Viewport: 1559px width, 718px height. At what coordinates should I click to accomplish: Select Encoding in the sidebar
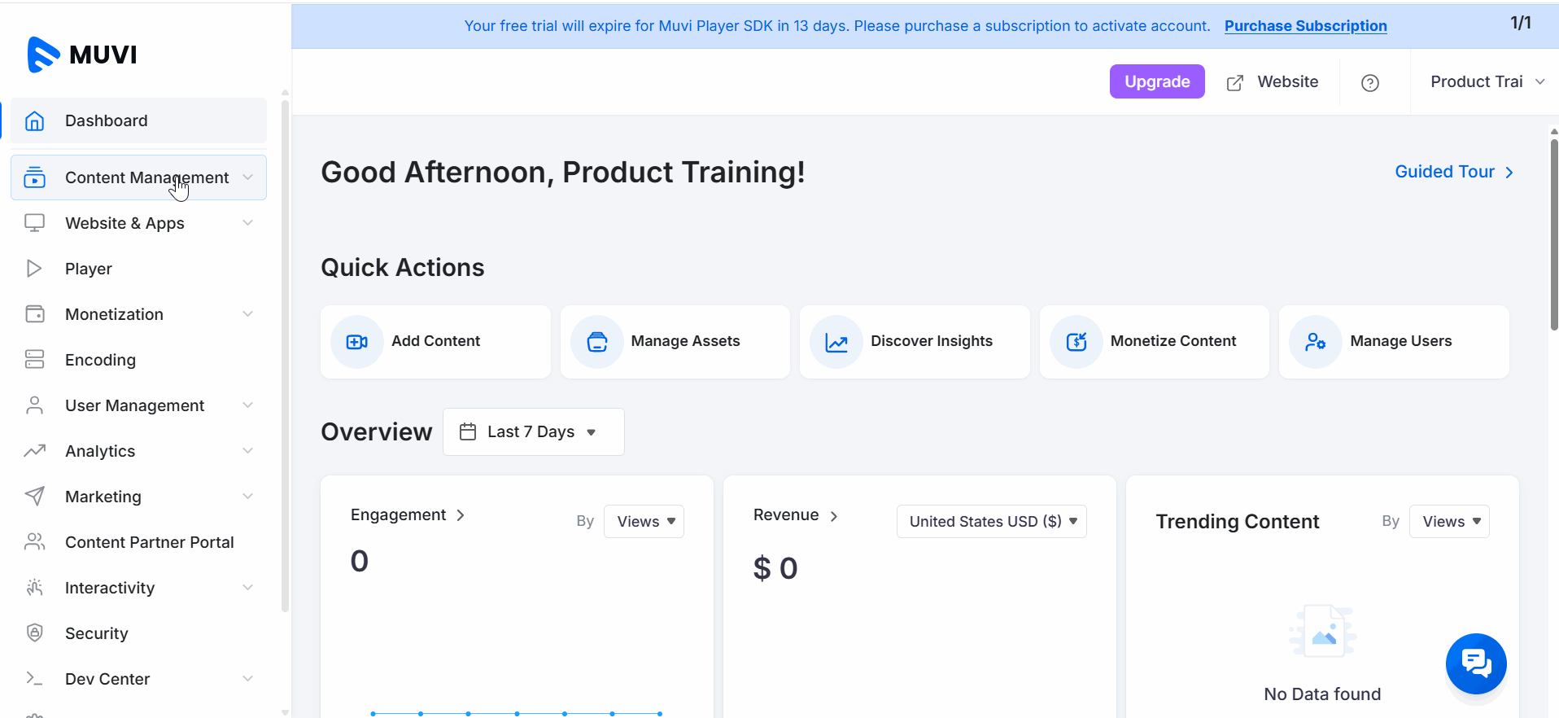(100, 360)
